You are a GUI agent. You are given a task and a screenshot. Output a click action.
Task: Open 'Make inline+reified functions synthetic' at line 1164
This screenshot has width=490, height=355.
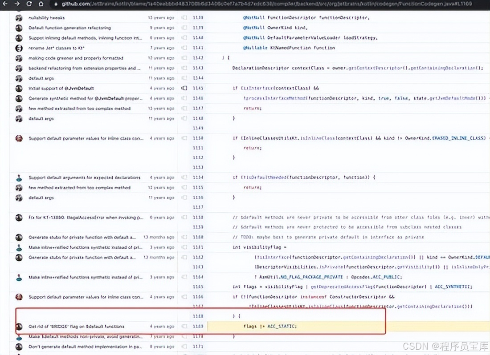[86, 277]
